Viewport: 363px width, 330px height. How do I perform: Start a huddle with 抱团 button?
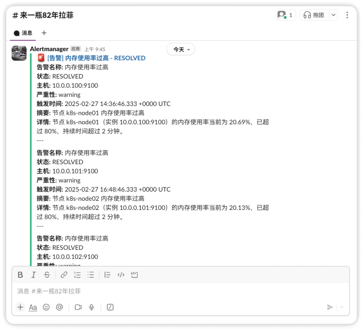click(x=314, y=15)
